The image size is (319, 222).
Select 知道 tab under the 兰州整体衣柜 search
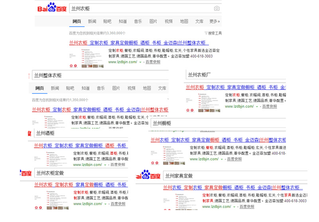[85, 88]
